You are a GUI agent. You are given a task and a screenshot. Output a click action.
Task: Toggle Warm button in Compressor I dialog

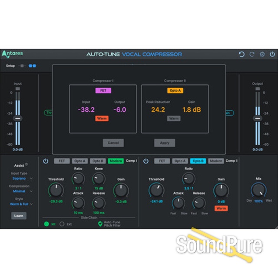click(x=102, y=118)
